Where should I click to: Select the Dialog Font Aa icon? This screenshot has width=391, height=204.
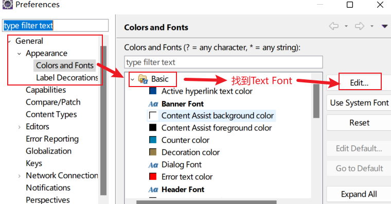(153, 165)
